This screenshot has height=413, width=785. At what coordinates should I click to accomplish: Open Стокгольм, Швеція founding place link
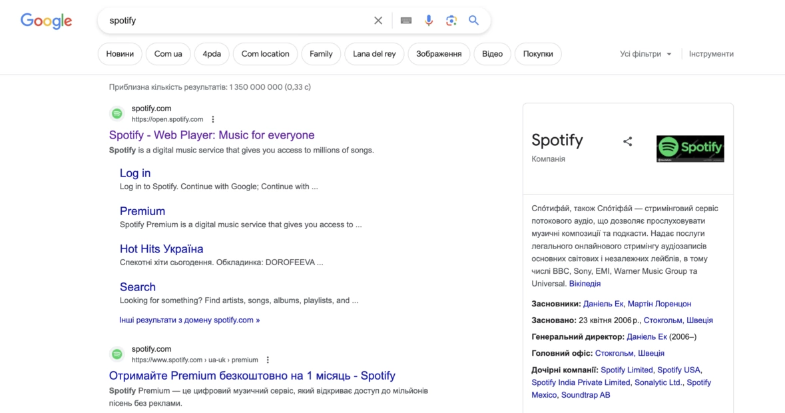click(678, 320)
